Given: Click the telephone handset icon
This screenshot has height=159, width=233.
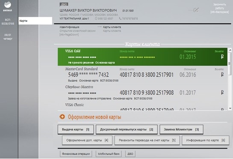Looking at the screenshot, I should click(120, 18).
